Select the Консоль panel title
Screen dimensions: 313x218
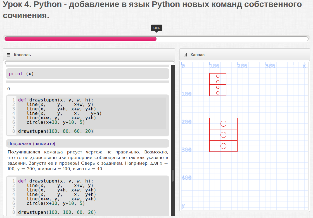tap(22, 55)
